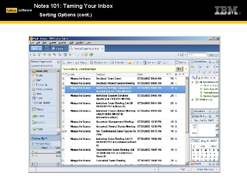This screenshot has width=247, height=185.
Task: Click the refresh icon in action bar
Action: click(x=159, y=63)
